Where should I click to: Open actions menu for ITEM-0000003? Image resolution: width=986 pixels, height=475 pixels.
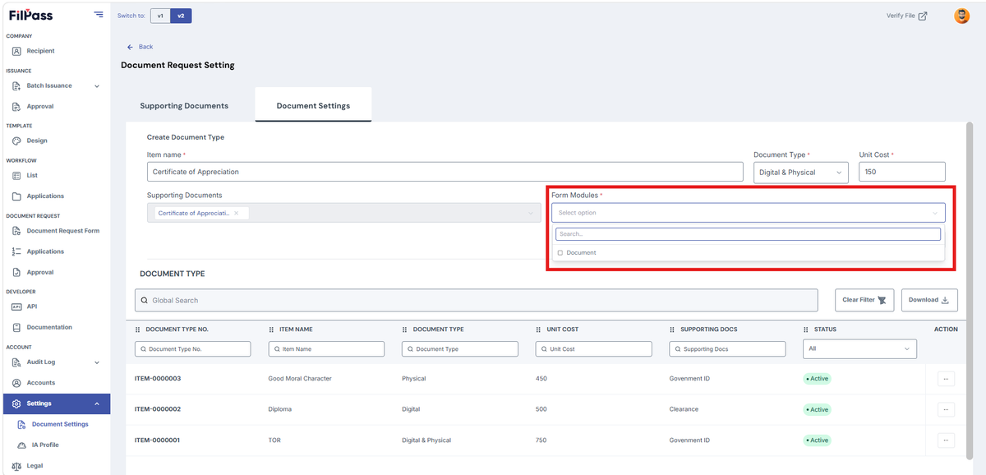[946, 379]
